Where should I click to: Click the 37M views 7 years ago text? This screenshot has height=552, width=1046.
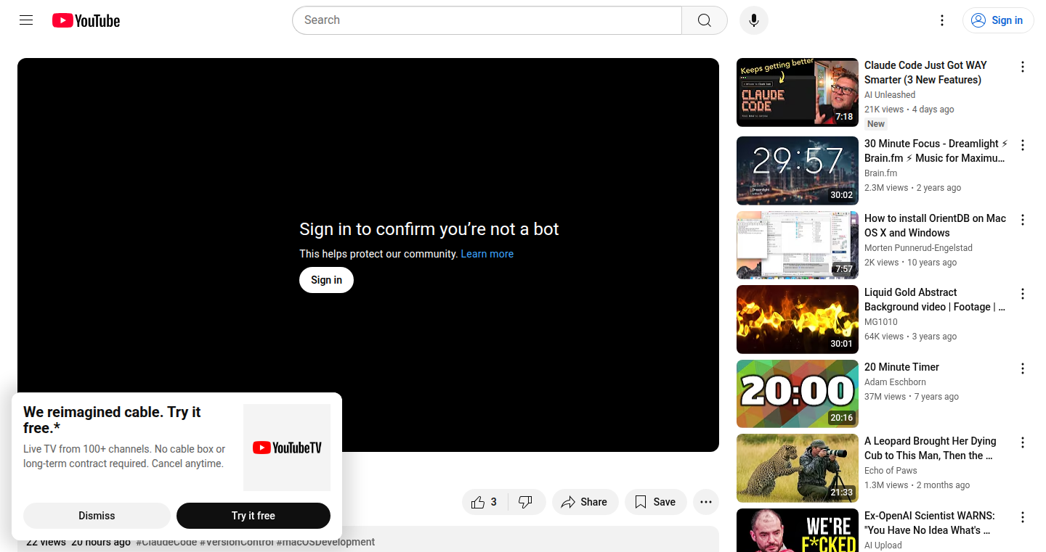[912, 397]
